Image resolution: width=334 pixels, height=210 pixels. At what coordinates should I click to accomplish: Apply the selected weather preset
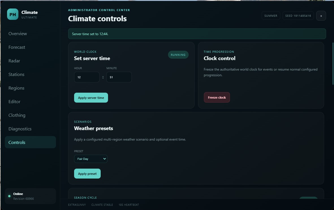tap(87, 174)
